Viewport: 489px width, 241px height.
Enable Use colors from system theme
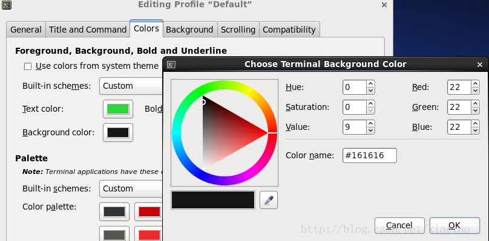click(x=28, y=66)
